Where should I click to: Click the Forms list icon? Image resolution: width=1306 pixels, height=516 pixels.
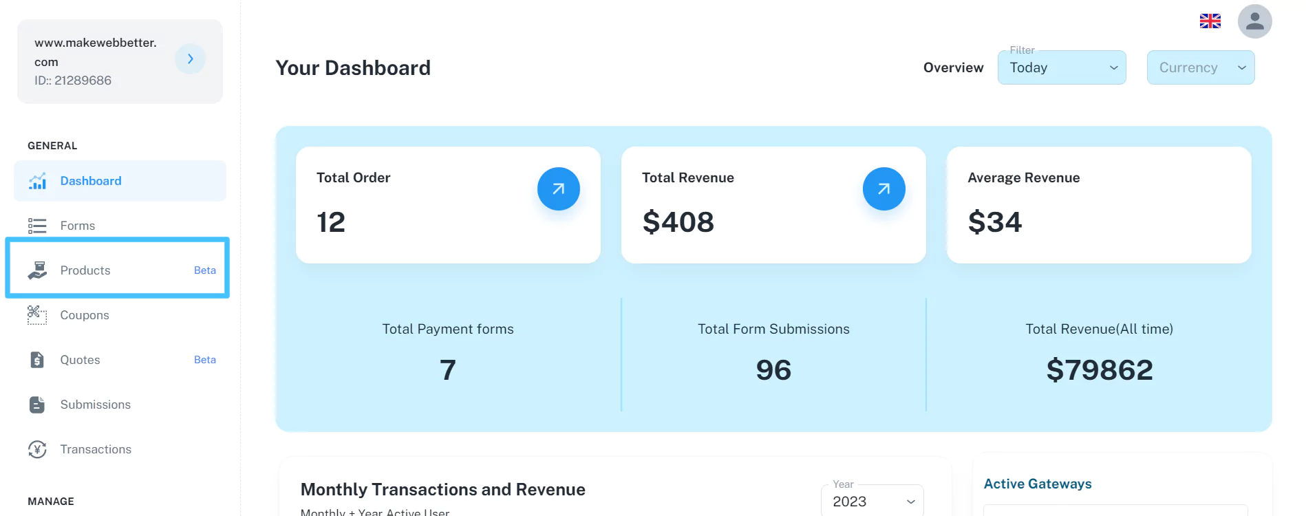point(37,226)
